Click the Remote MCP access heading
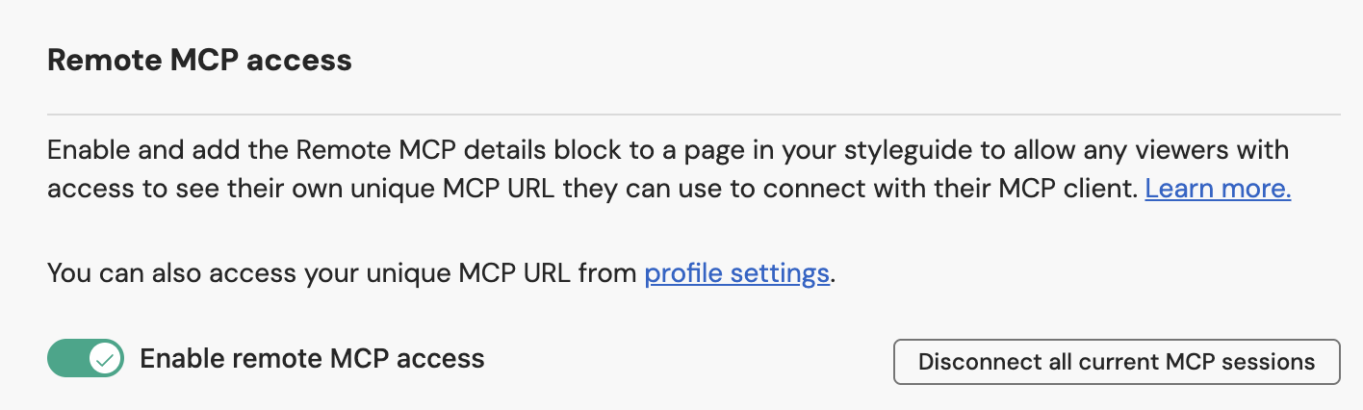Screen dimensions: 1363x410 click(x=199, y=61)
